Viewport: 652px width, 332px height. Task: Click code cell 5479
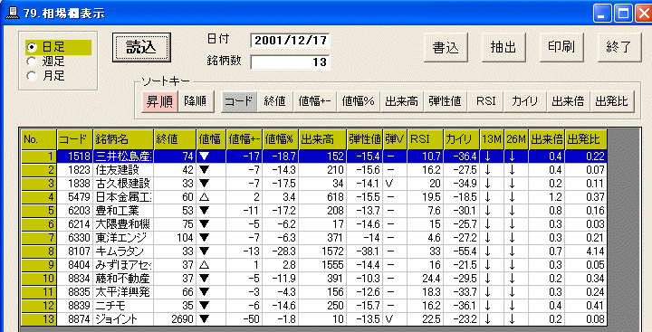tap(75, 197)
